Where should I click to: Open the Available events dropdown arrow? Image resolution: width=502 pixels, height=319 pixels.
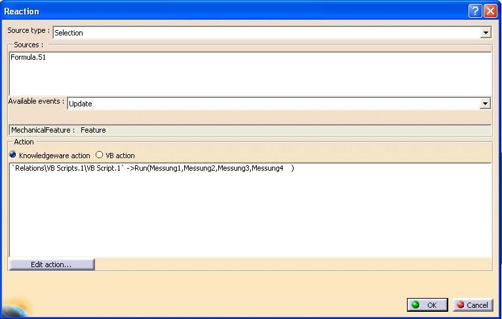pos(485,104)
